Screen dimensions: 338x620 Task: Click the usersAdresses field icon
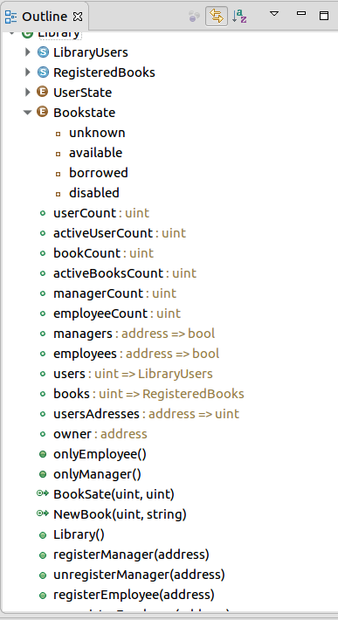pyautogui.click(x=43, y=415)
